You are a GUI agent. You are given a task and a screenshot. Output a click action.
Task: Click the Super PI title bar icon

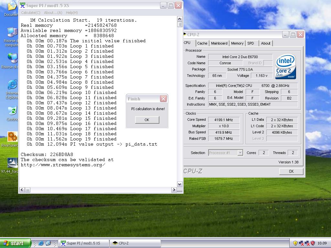coord(22,5)
